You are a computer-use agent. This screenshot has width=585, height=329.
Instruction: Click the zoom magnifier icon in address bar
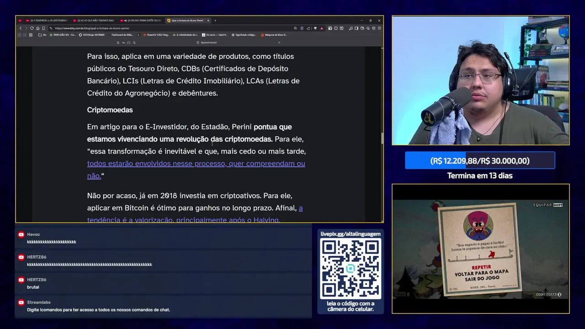[295, 28]
